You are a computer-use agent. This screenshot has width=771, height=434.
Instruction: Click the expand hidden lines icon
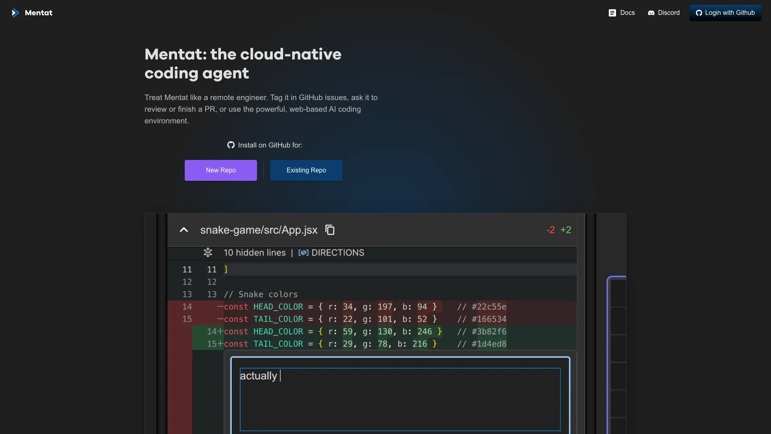pos(208,252)
